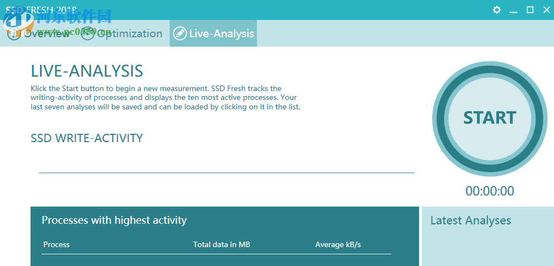Click the Optimization tab's circular icon
The height and width of the screenshot is (266, 554).
click(x=87, y=33)
